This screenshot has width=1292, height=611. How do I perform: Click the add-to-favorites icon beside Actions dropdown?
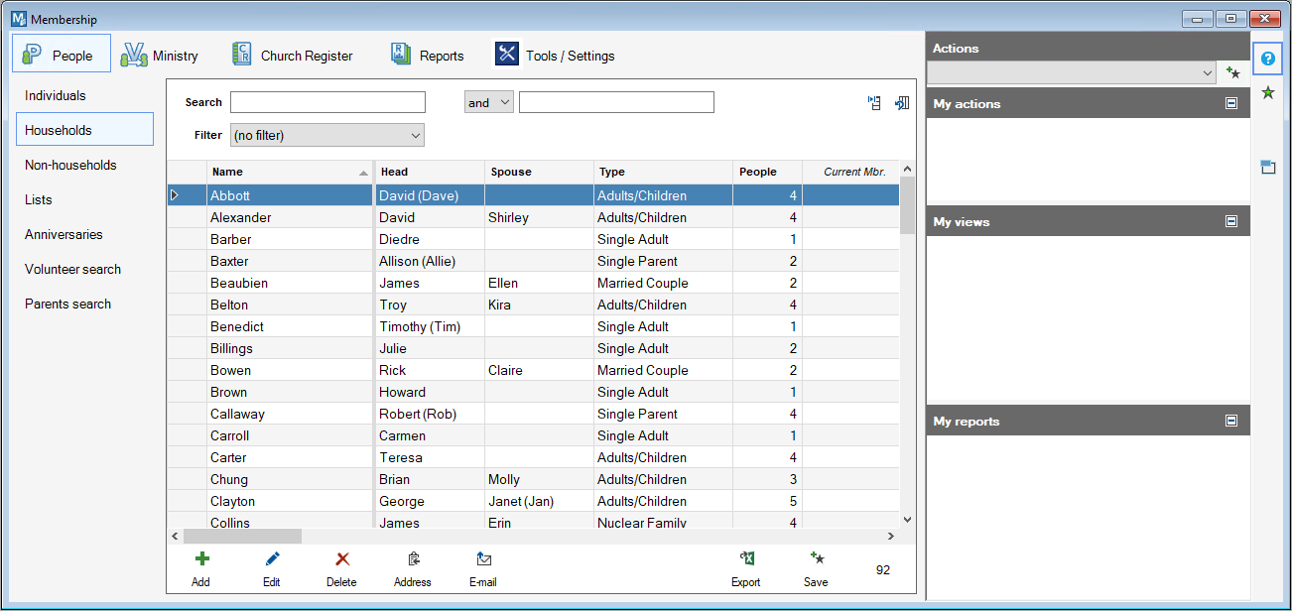pos(1232,72)
